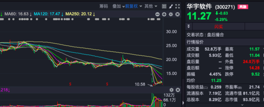Click the 闪买 quick buy button
Viewport: 264px width, 107px height.
(x=219, y=26)
